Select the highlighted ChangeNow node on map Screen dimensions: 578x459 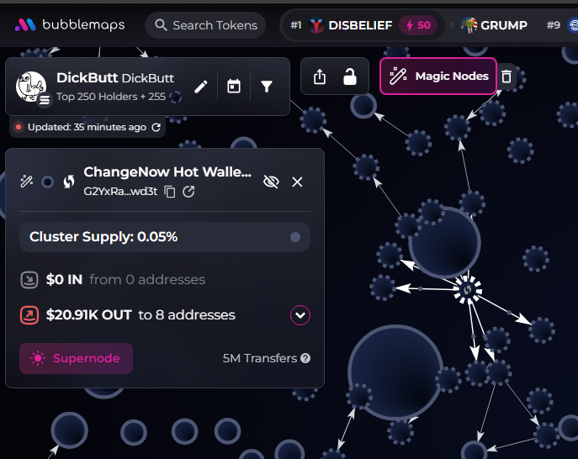click(467, 290)
